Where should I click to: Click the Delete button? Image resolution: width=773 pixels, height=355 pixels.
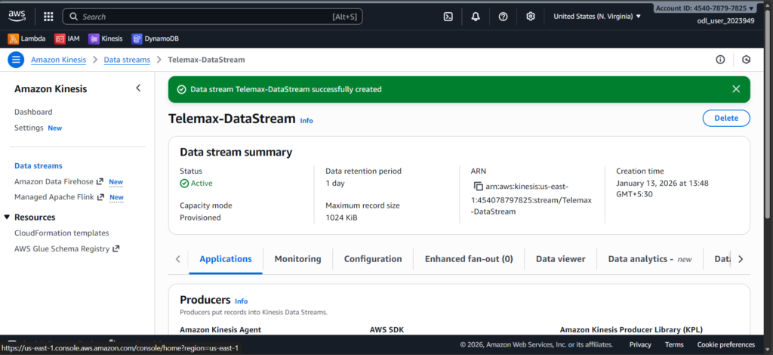(725, 118)
